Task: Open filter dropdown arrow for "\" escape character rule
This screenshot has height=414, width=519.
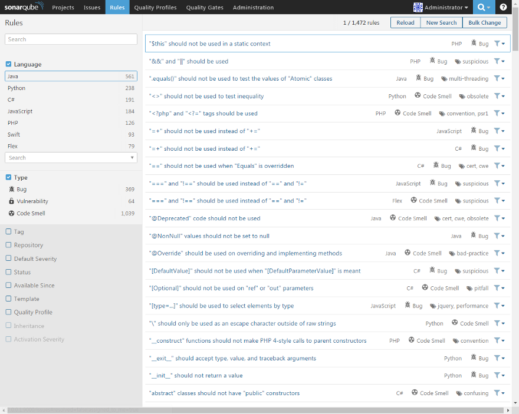Action: click(503, 323)
